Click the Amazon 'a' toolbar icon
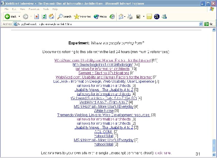The image size is (217, 163). [157, 17]
